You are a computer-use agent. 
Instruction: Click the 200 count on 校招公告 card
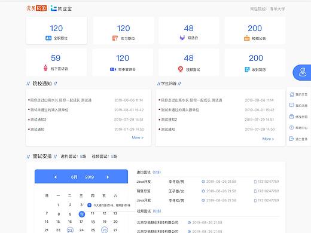point(255,28)
